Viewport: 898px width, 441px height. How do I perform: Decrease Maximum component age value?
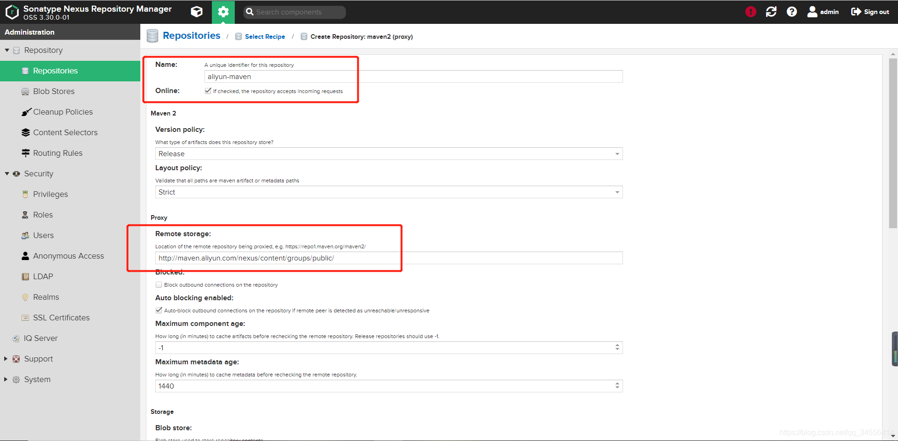tap(617, 350)
